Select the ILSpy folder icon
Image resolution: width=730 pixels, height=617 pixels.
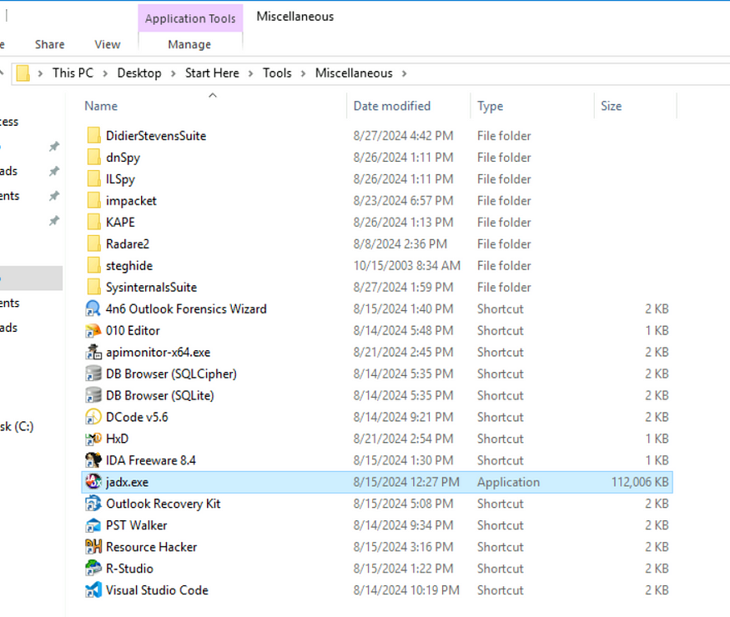tap(93, 178)
